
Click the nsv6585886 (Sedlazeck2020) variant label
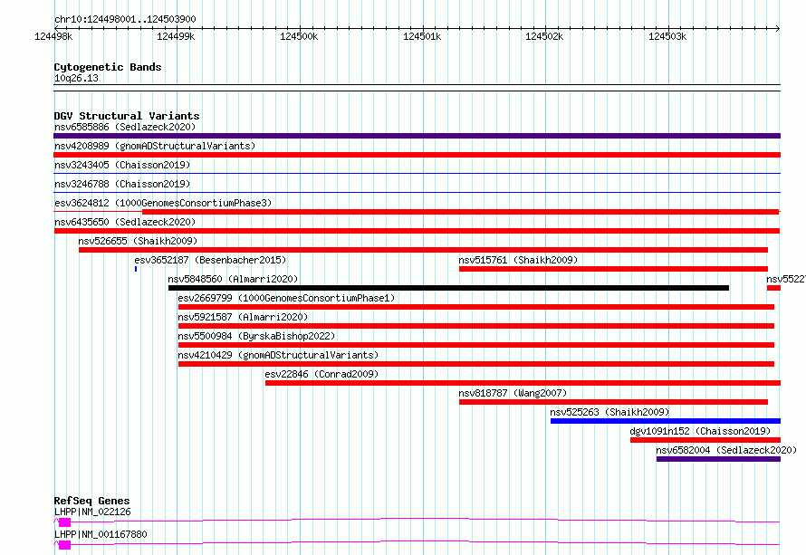pos(125,127)
